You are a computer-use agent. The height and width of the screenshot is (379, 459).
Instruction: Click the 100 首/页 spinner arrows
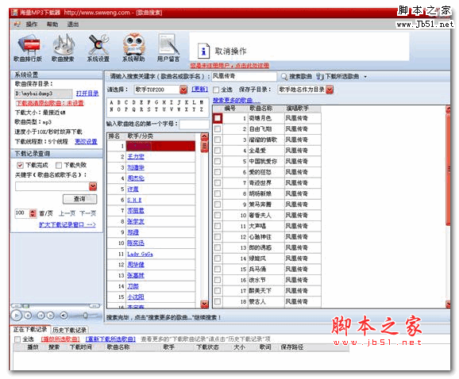[x=33, y=213]
